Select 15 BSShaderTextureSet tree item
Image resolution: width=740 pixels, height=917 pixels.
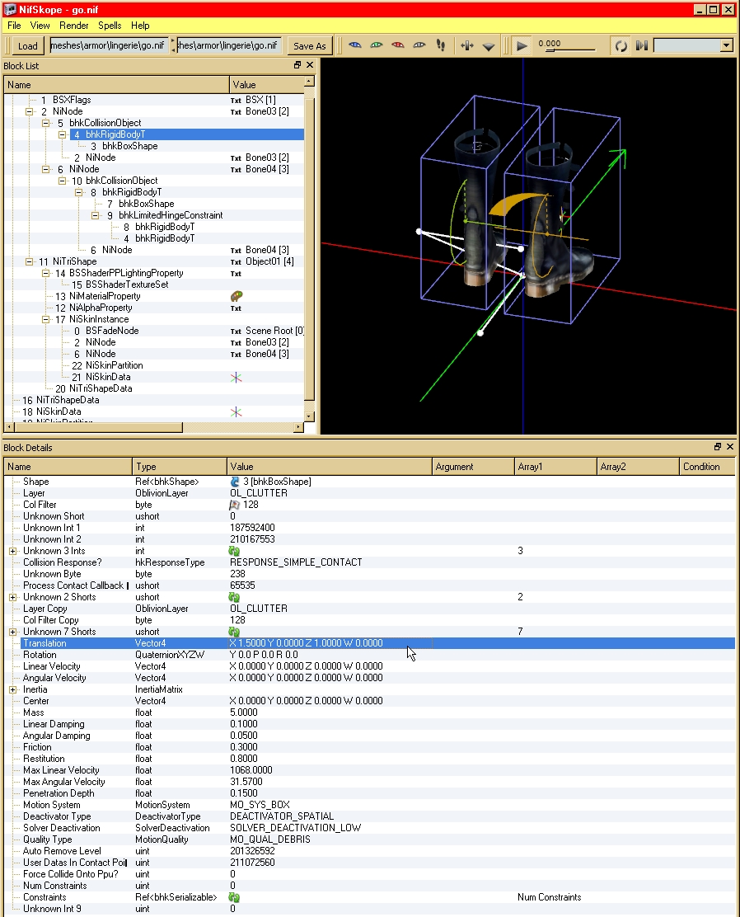(x=119, y=285)
